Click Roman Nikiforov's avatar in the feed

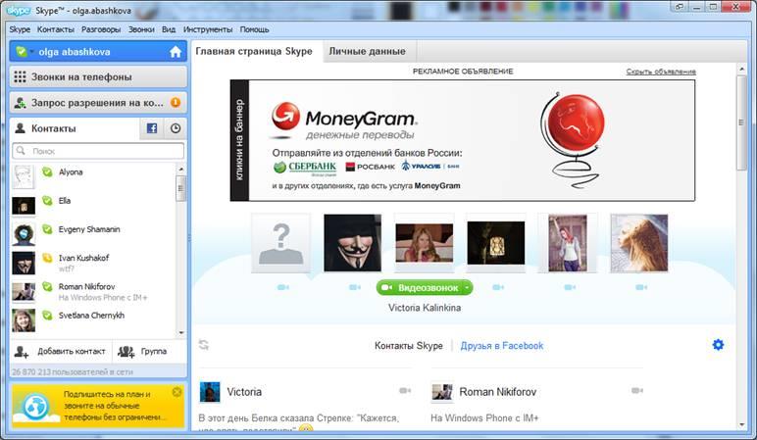[441, 392]
